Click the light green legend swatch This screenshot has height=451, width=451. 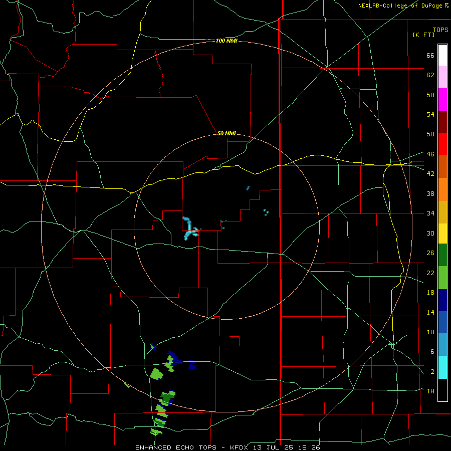pyautogui.click(x=442, y=278)
